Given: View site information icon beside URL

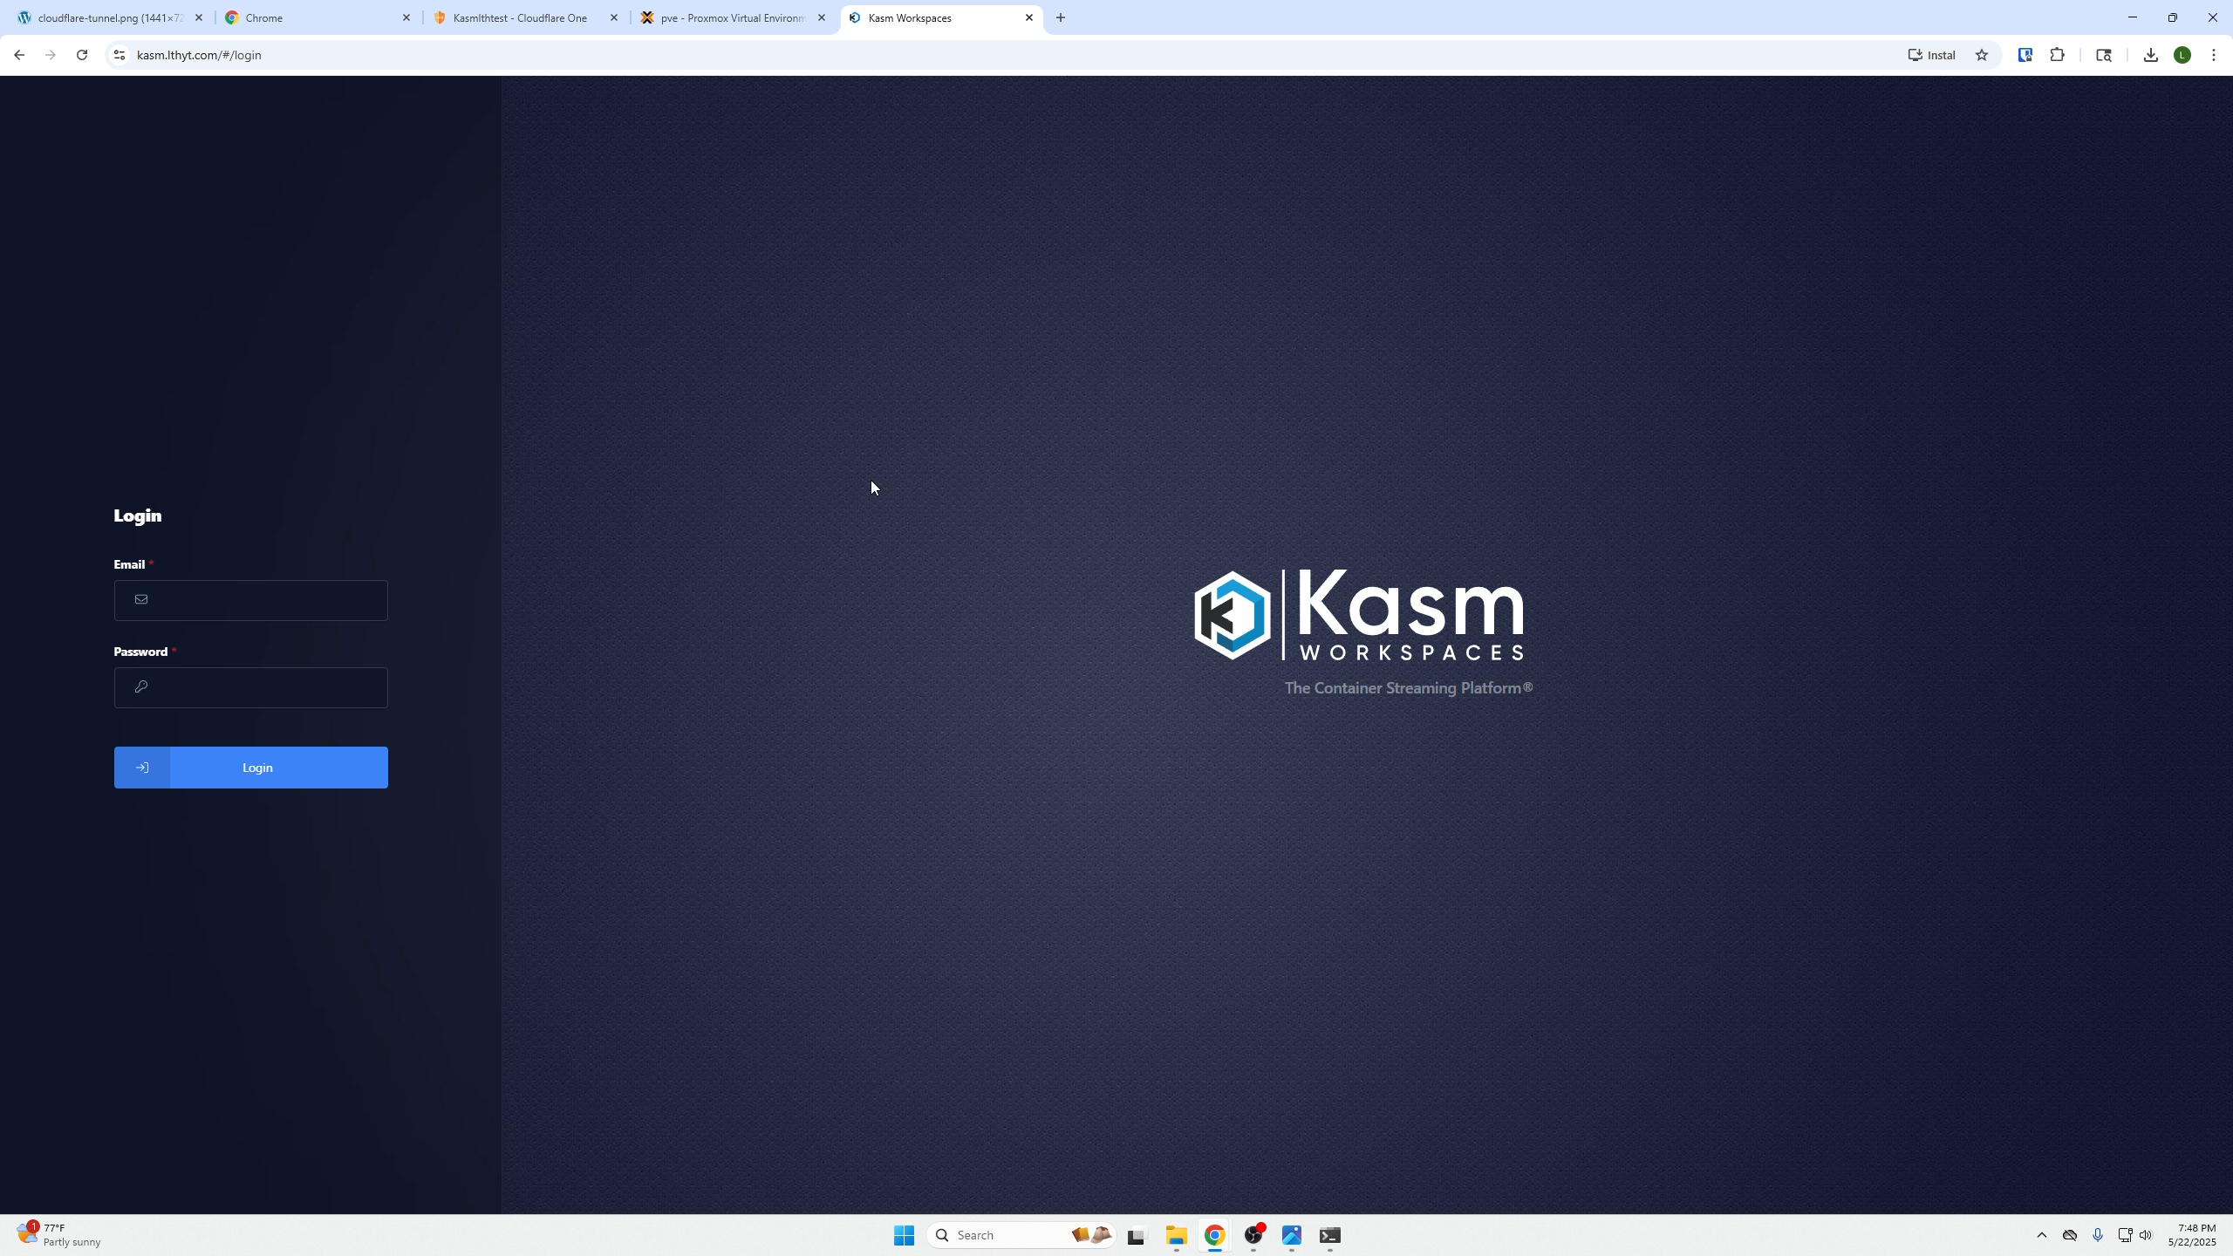Looking at the screenshot, I should tap(120, 55).
